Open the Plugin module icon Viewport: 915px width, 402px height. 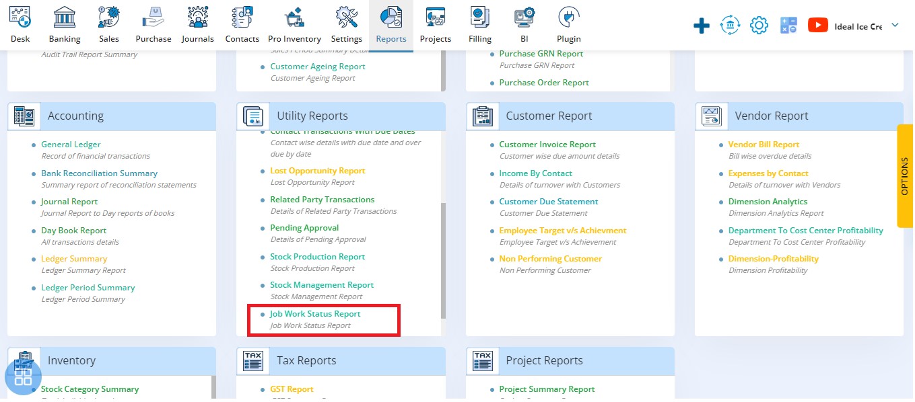pyautogui.click(x=568, y=17)
